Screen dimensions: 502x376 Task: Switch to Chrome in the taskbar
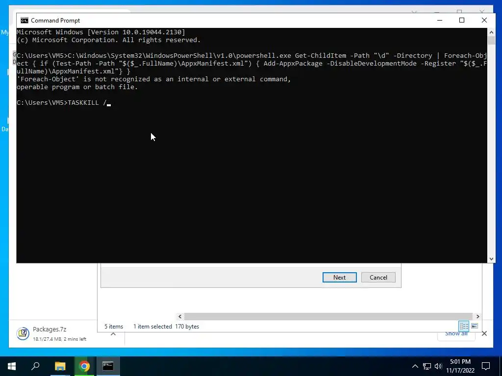(x=84, y=366)
